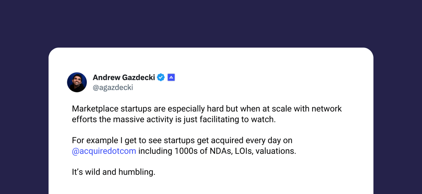Open Andrew Gazdecki's profile photo
This screenshot has height=194, width=422.
click(x=77, y=82)
